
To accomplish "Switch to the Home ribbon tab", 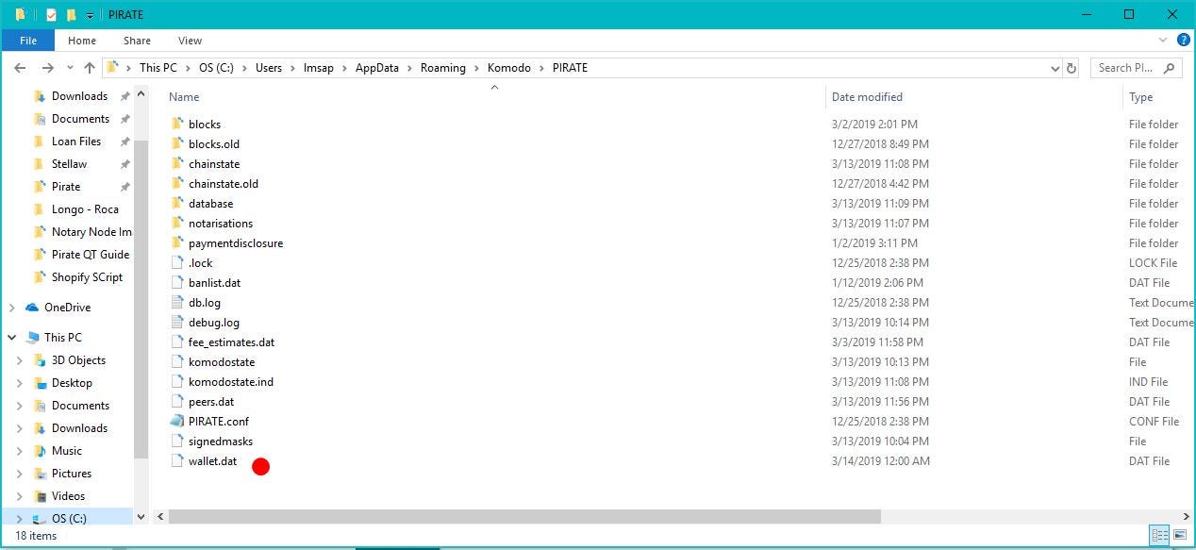I will (x=82, y=41).
